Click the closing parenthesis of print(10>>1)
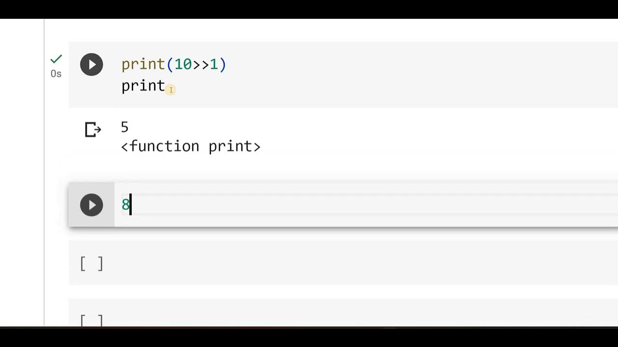Screen dimensions: 618x347 223,65
